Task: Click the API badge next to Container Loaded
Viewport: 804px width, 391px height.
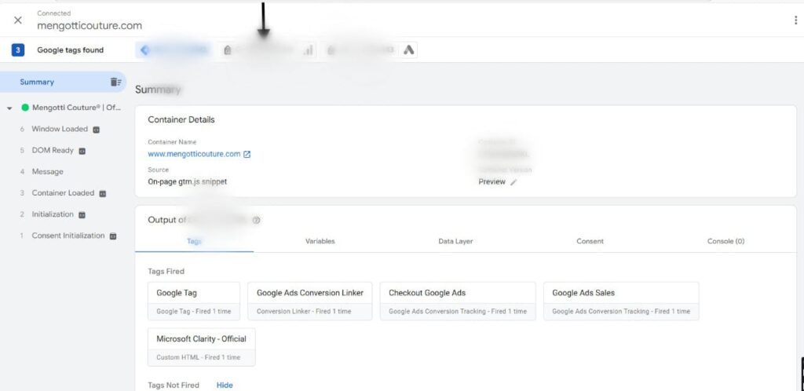Action: pos(103,194)
